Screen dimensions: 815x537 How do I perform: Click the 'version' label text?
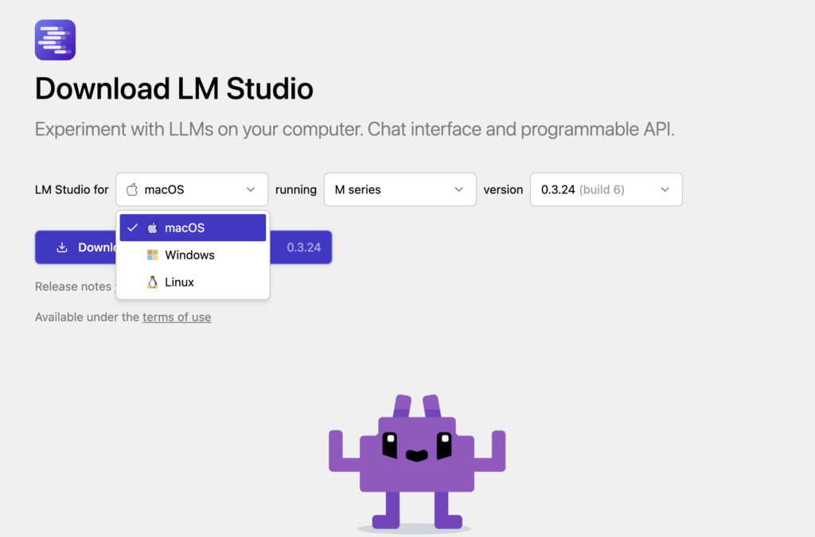503,189
